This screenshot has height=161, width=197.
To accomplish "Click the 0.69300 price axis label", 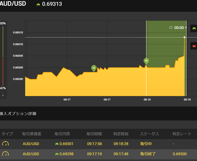I will 18,68.
